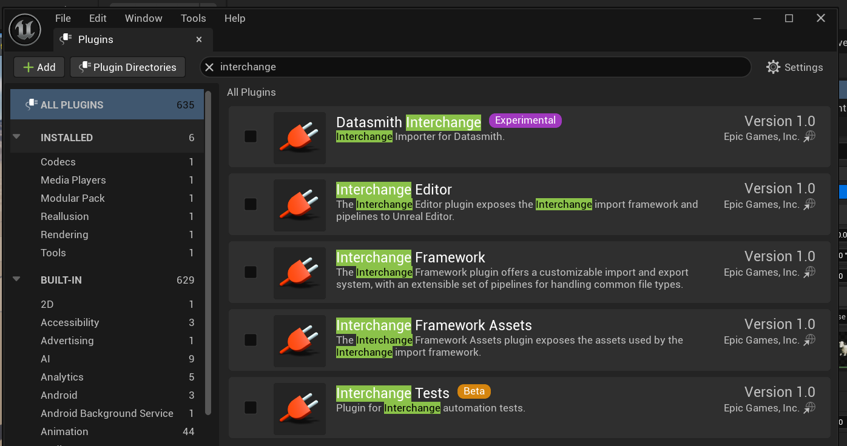Viewport: 847px width, 446px height.
Task: Select the INSTALLED category
Action: click(107, 138)
